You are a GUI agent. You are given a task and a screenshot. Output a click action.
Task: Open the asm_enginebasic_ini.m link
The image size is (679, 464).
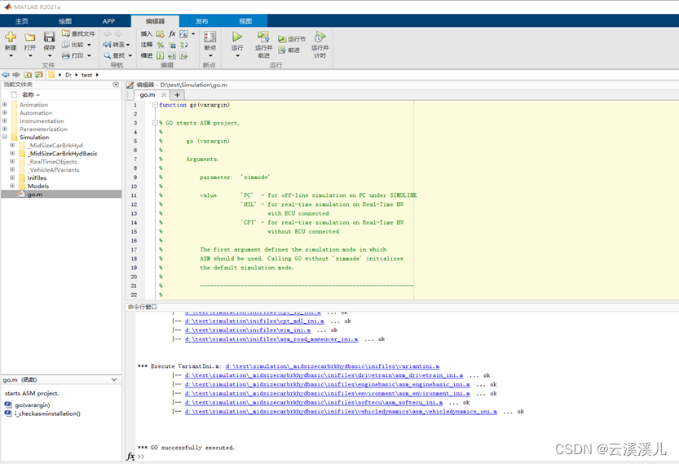pos(328,384)
